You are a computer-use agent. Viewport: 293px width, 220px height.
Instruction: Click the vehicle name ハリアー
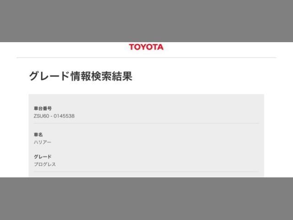[43, 142]
